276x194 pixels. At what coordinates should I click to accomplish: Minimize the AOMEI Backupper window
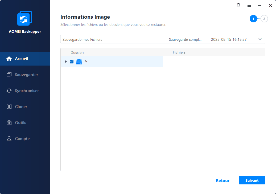259,5
